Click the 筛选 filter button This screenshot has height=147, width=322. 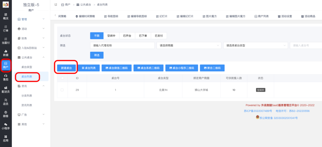97,55
